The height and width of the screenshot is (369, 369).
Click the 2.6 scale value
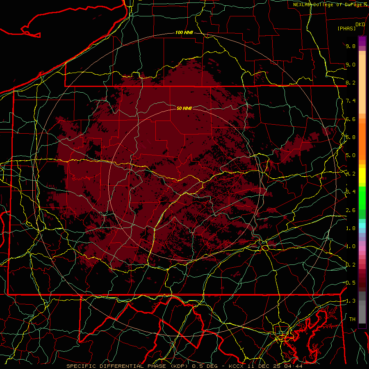click(x=351, y=210)
